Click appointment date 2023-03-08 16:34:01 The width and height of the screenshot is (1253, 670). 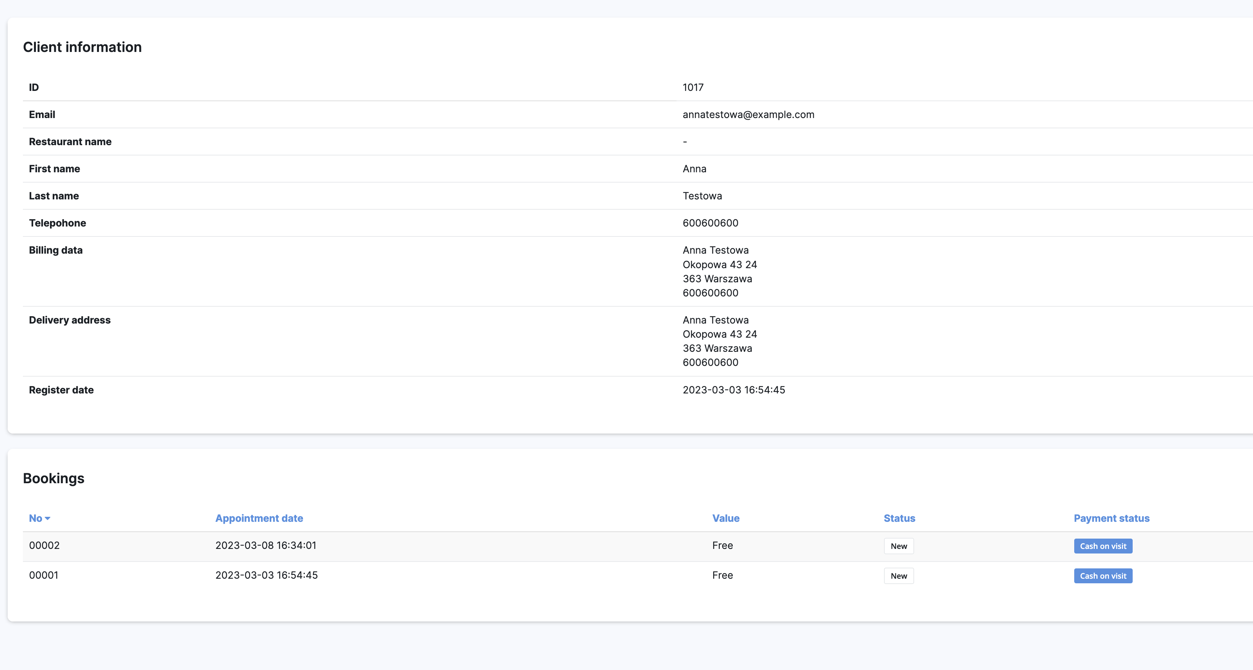265,545
